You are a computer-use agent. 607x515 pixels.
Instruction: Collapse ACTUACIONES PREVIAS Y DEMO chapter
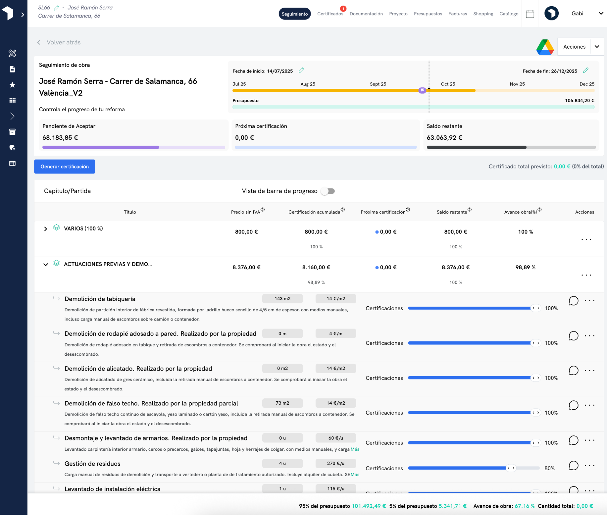[x=46, y=265]
